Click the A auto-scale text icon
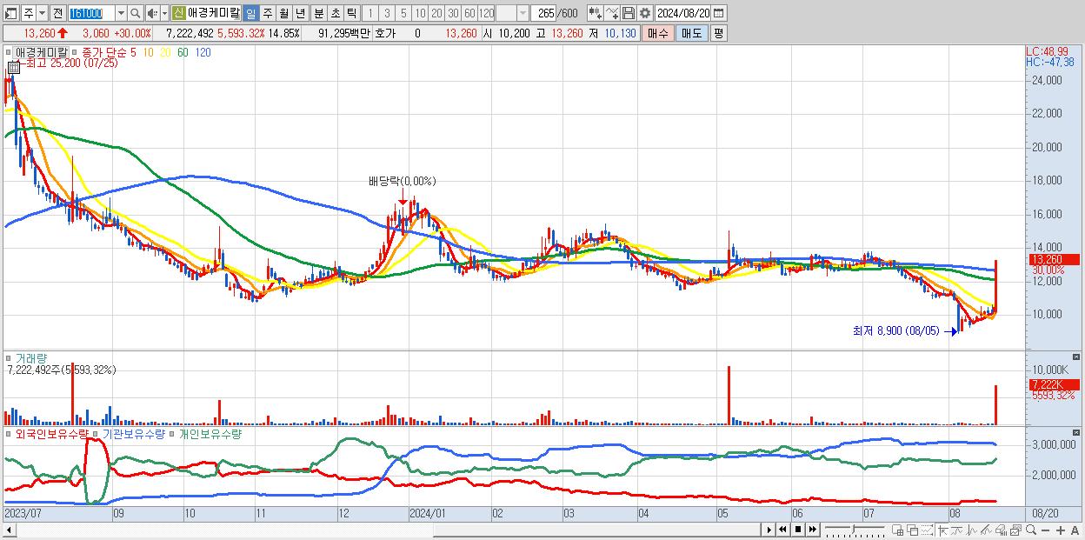Screen dimensions: 1085x540 [x=1075, y=530]
